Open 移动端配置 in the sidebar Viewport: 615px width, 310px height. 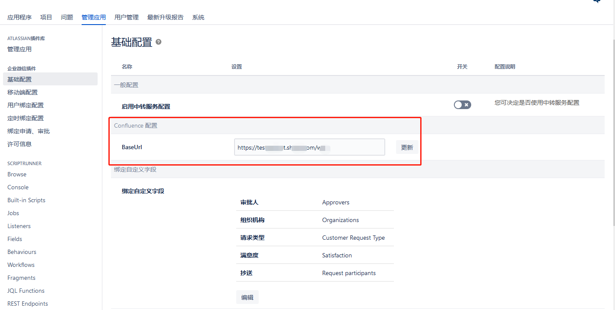pos(22,92)
